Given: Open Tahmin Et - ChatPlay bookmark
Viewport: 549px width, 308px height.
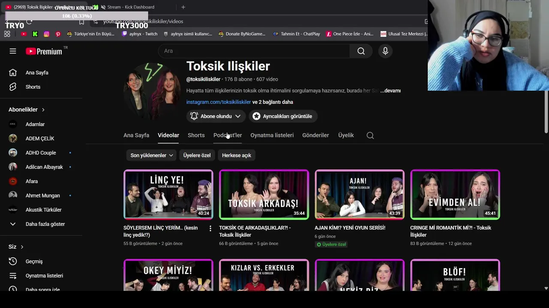Looking at the screenshot, I should pyautogui.click(x=296, y=34).
